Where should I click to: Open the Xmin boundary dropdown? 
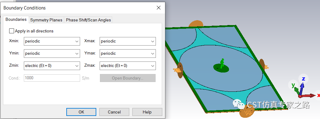click(x=52, y=41)
